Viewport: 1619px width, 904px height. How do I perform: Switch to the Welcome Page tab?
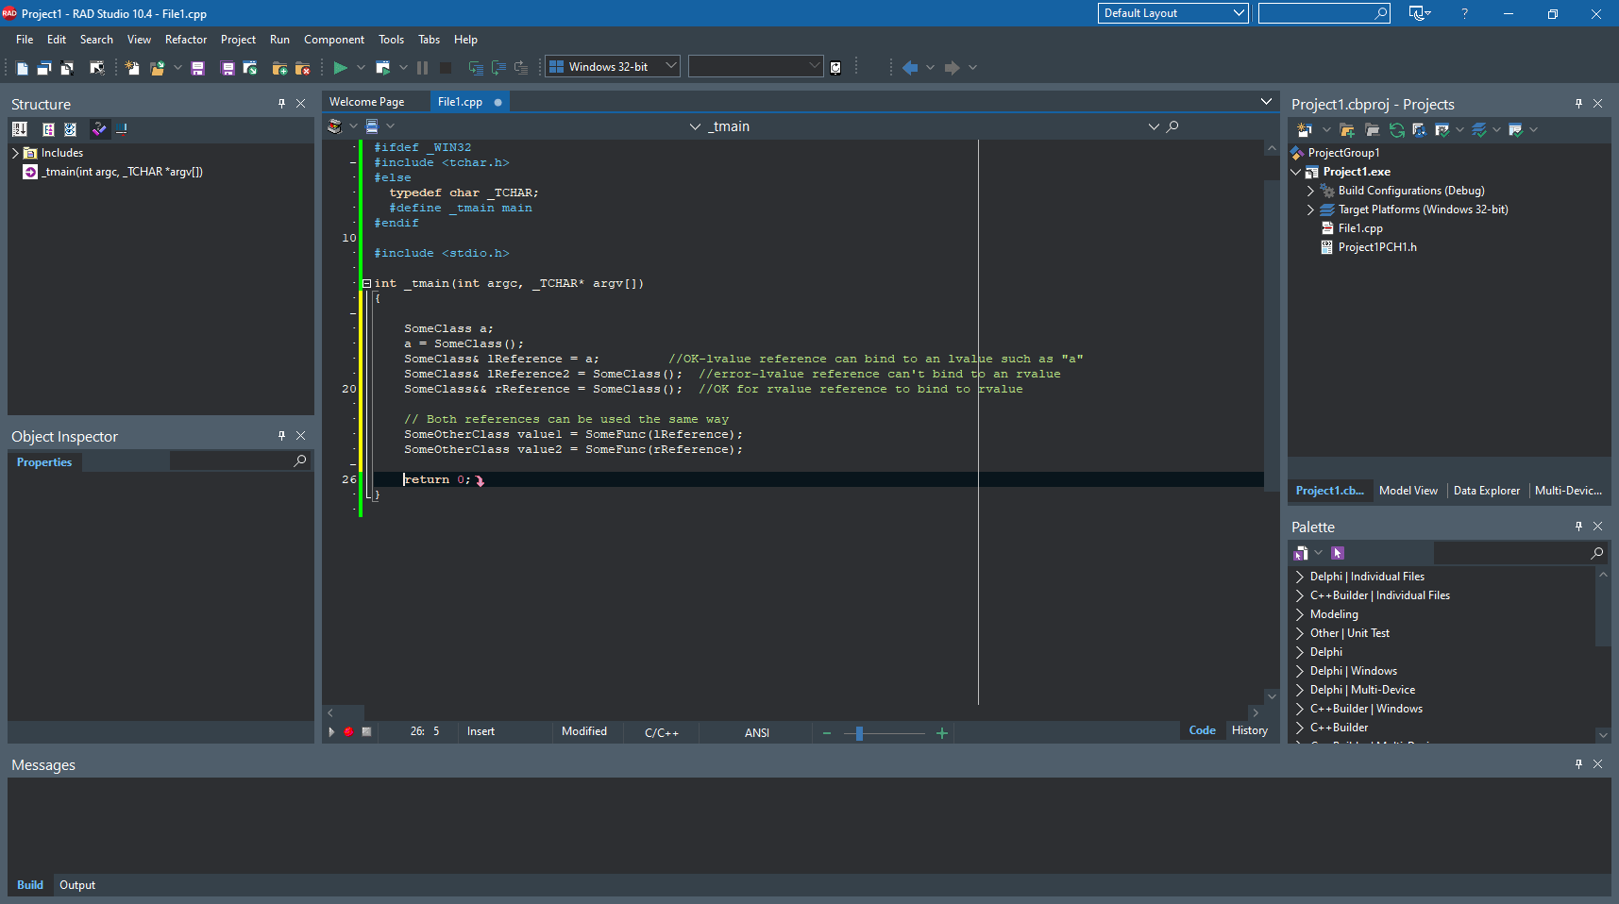tap(367, 101)
